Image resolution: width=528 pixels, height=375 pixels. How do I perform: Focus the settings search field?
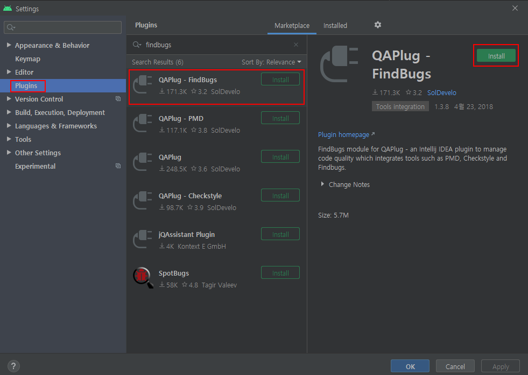point(62,27)
